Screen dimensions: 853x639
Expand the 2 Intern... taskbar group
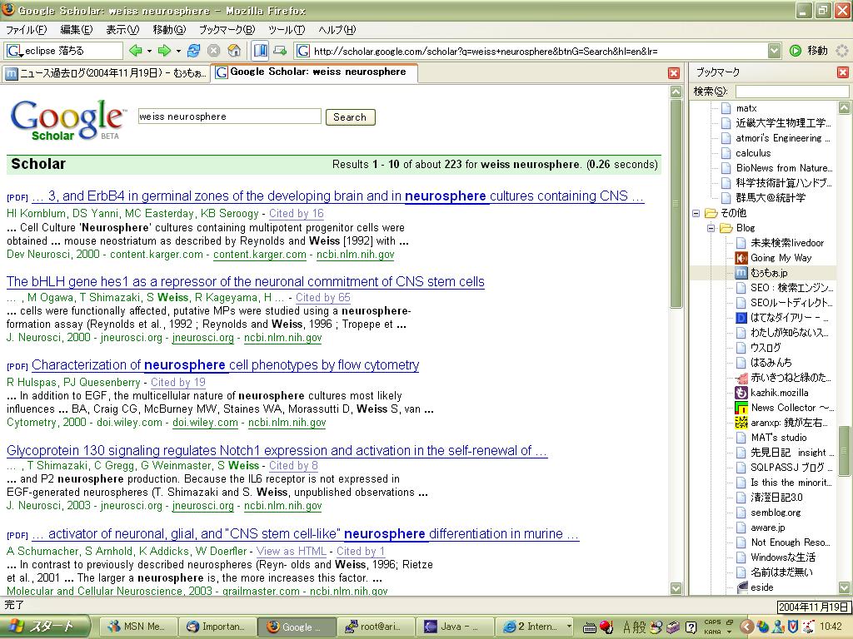[569, 627]
